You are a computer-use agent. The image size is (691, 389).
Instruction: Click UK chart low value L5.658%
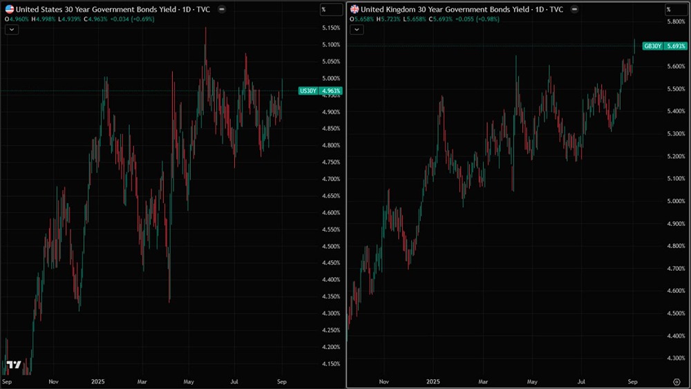[415, 19]
